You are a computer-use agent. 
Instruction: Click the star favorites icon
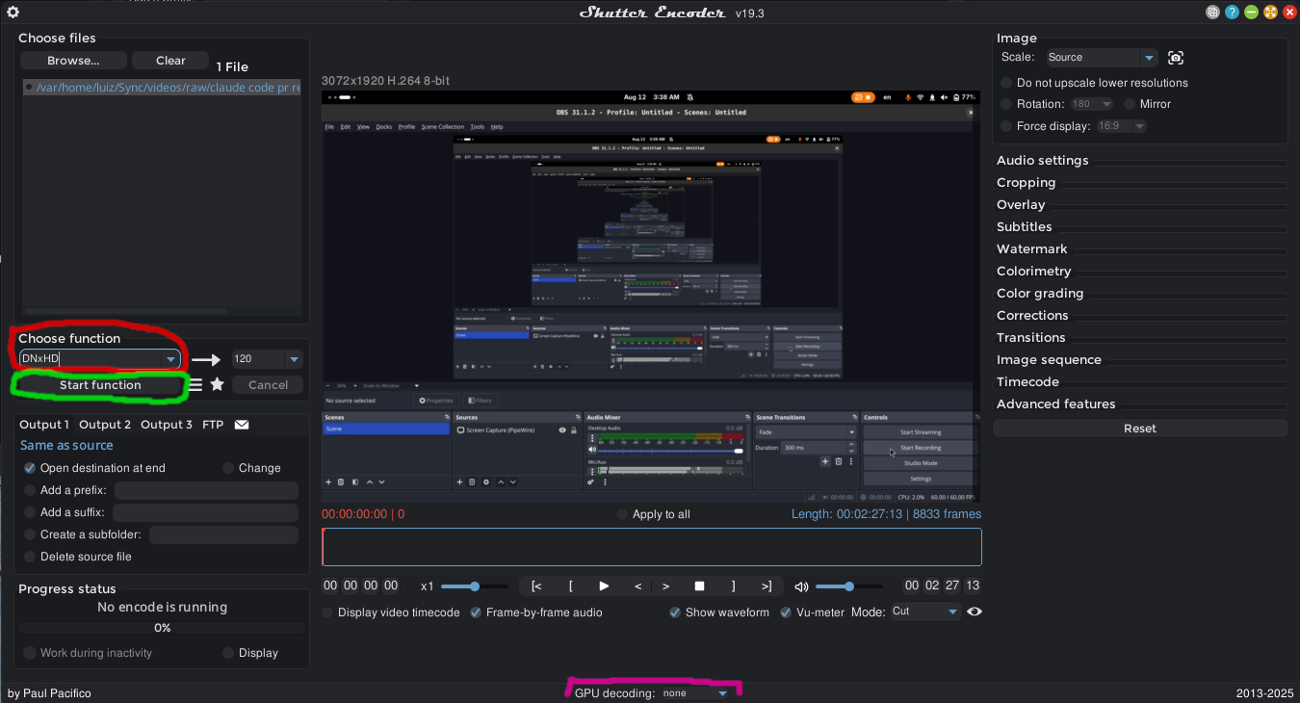(x=218, y=384)
